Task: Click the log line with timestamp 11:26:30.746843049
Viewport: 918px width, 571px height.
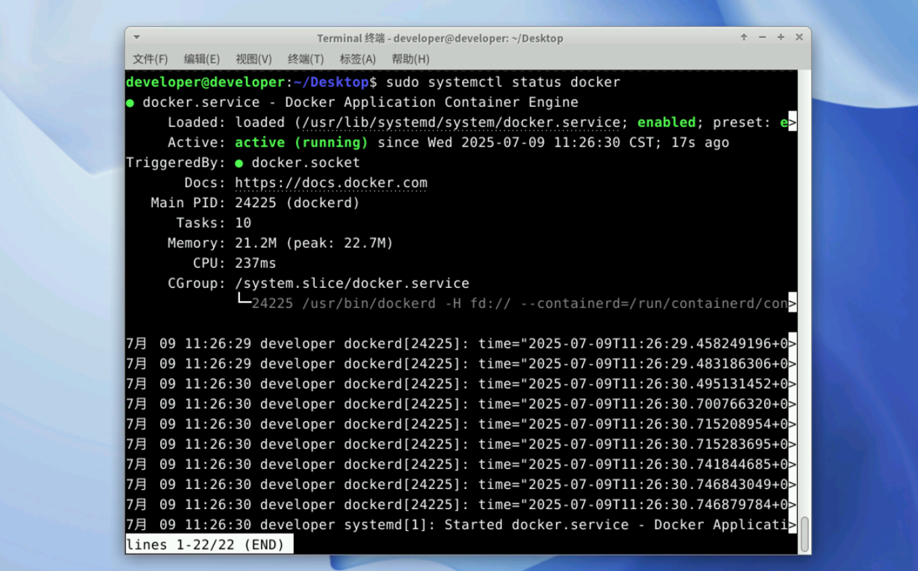Action: [461, 485]
